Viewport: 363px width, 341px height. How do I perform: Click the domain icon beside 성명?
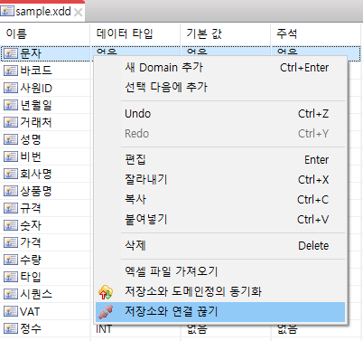pos(11,139)
